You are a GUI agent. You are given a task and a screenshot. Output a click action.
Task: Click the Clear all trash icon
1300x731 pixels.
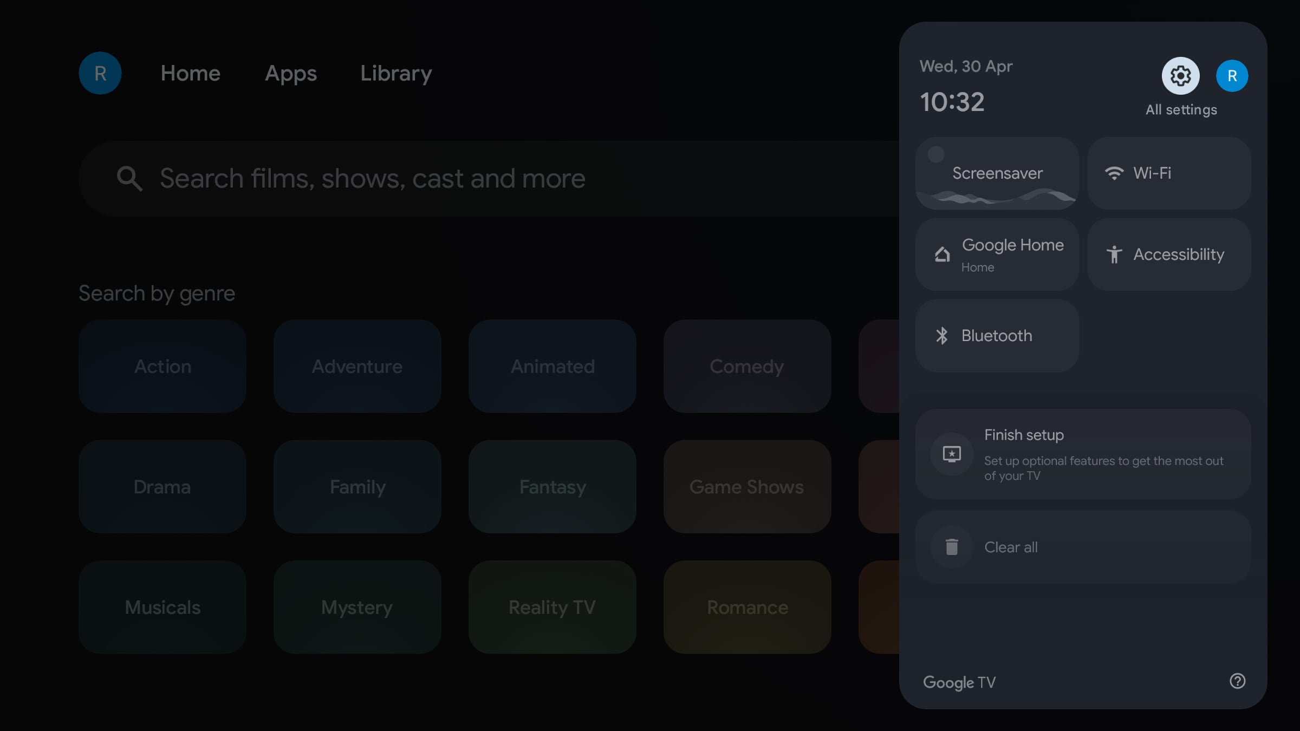pyautogui.click(x=952, y=547)
